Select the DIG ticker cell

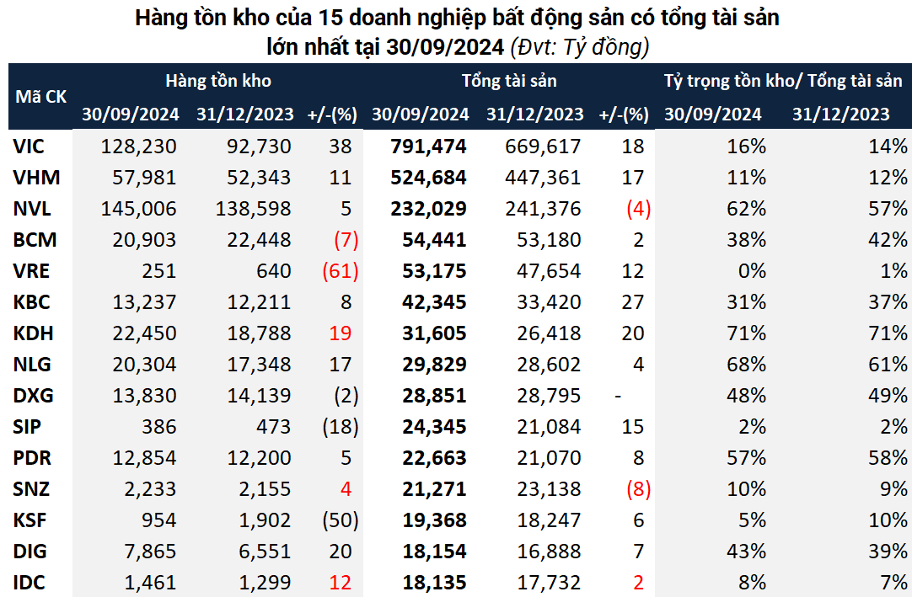coord(30,551)
